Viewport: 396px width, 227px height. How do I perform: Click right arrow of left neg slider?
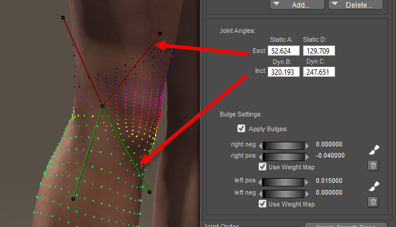[307, 193]
